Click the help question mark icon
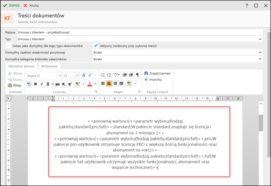Viewport: 271px width, 186px height. [247, 5]
